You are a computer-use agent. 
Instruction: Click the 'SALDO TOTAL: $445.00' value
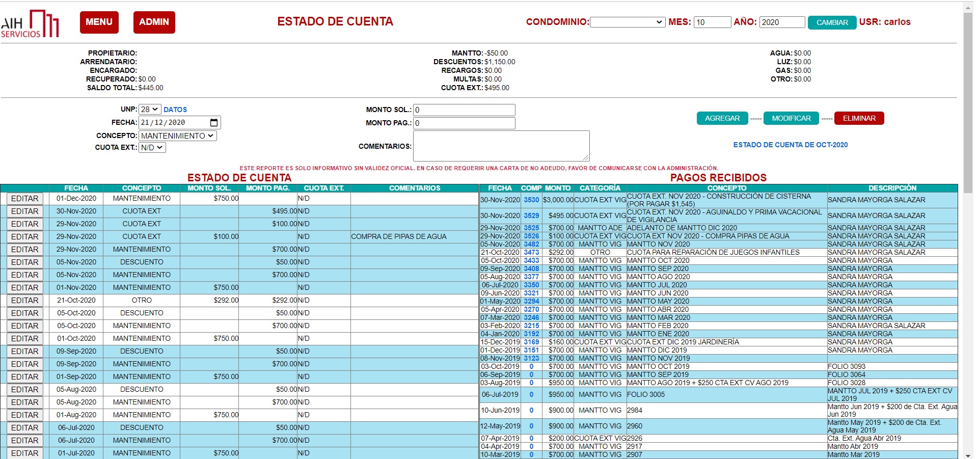(151, 88)
